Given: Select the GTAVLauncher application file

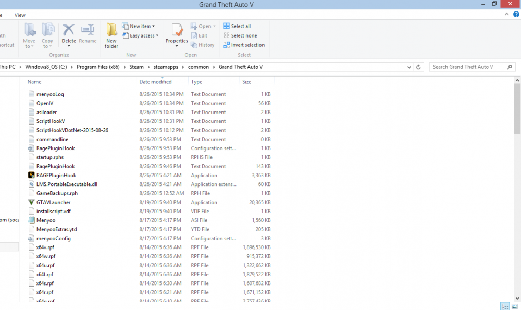Looking at the screenshot, I should tap(53, 203).
